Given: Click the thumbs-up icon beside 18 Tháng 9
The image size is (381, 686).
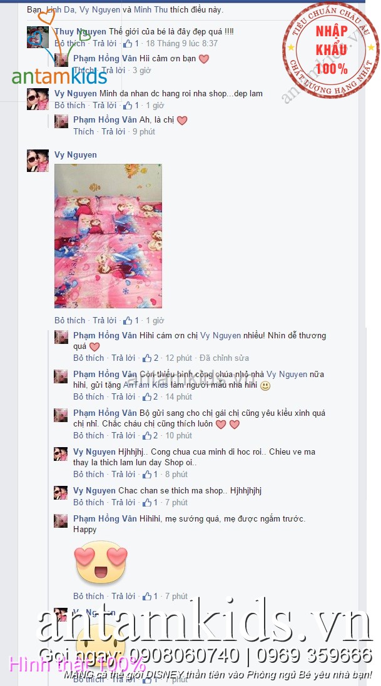Looking at the screenshot, I should [x=128, y=43].
